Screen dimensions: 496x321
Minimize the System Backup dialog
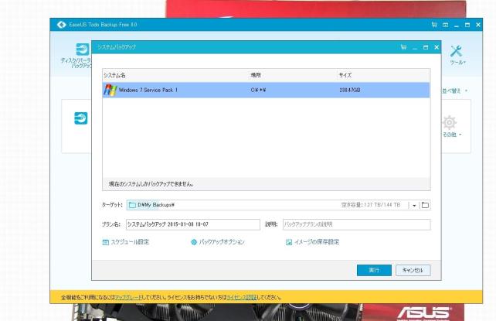(x=415, y=47)
